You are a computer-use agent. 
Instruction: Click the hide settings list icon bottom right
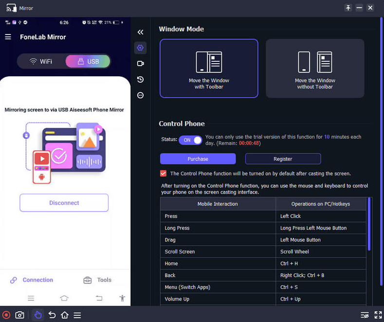click(x=365, y=315)
